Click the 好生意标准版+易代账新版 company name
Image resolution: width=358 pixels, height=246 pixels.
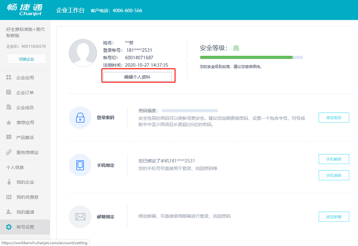(26, 32)
